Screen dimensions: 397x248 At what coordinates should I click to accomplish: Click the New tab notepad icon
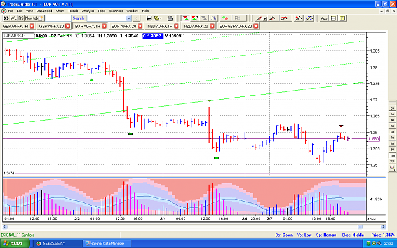pyautogui.click(x=41, y=18)
